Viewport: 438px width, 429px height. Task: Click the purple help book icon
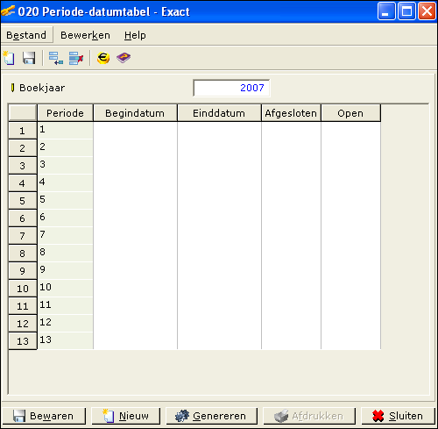[x=124, y=58]
